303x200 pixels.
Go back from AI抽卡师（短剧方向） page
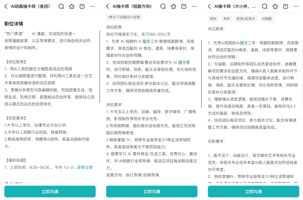point(108,6)
